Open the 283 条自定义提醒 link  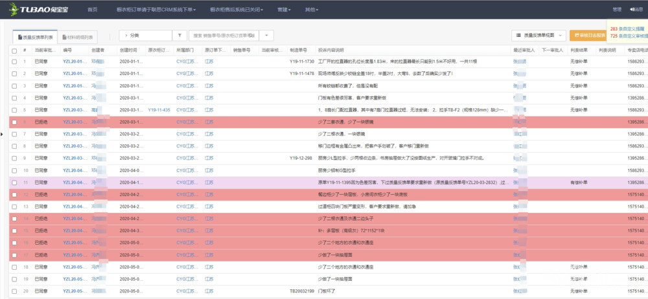coord(627,29)
